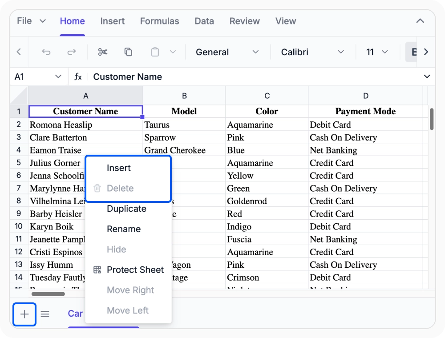Expand the formula bar chevron
Viewport: 445px width, 338px height.
coord(427,76)
